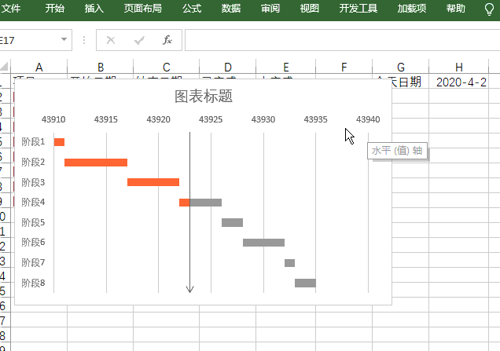
Task: Click the confirm checkmark formula icon
Action: (x=139, y=40)
